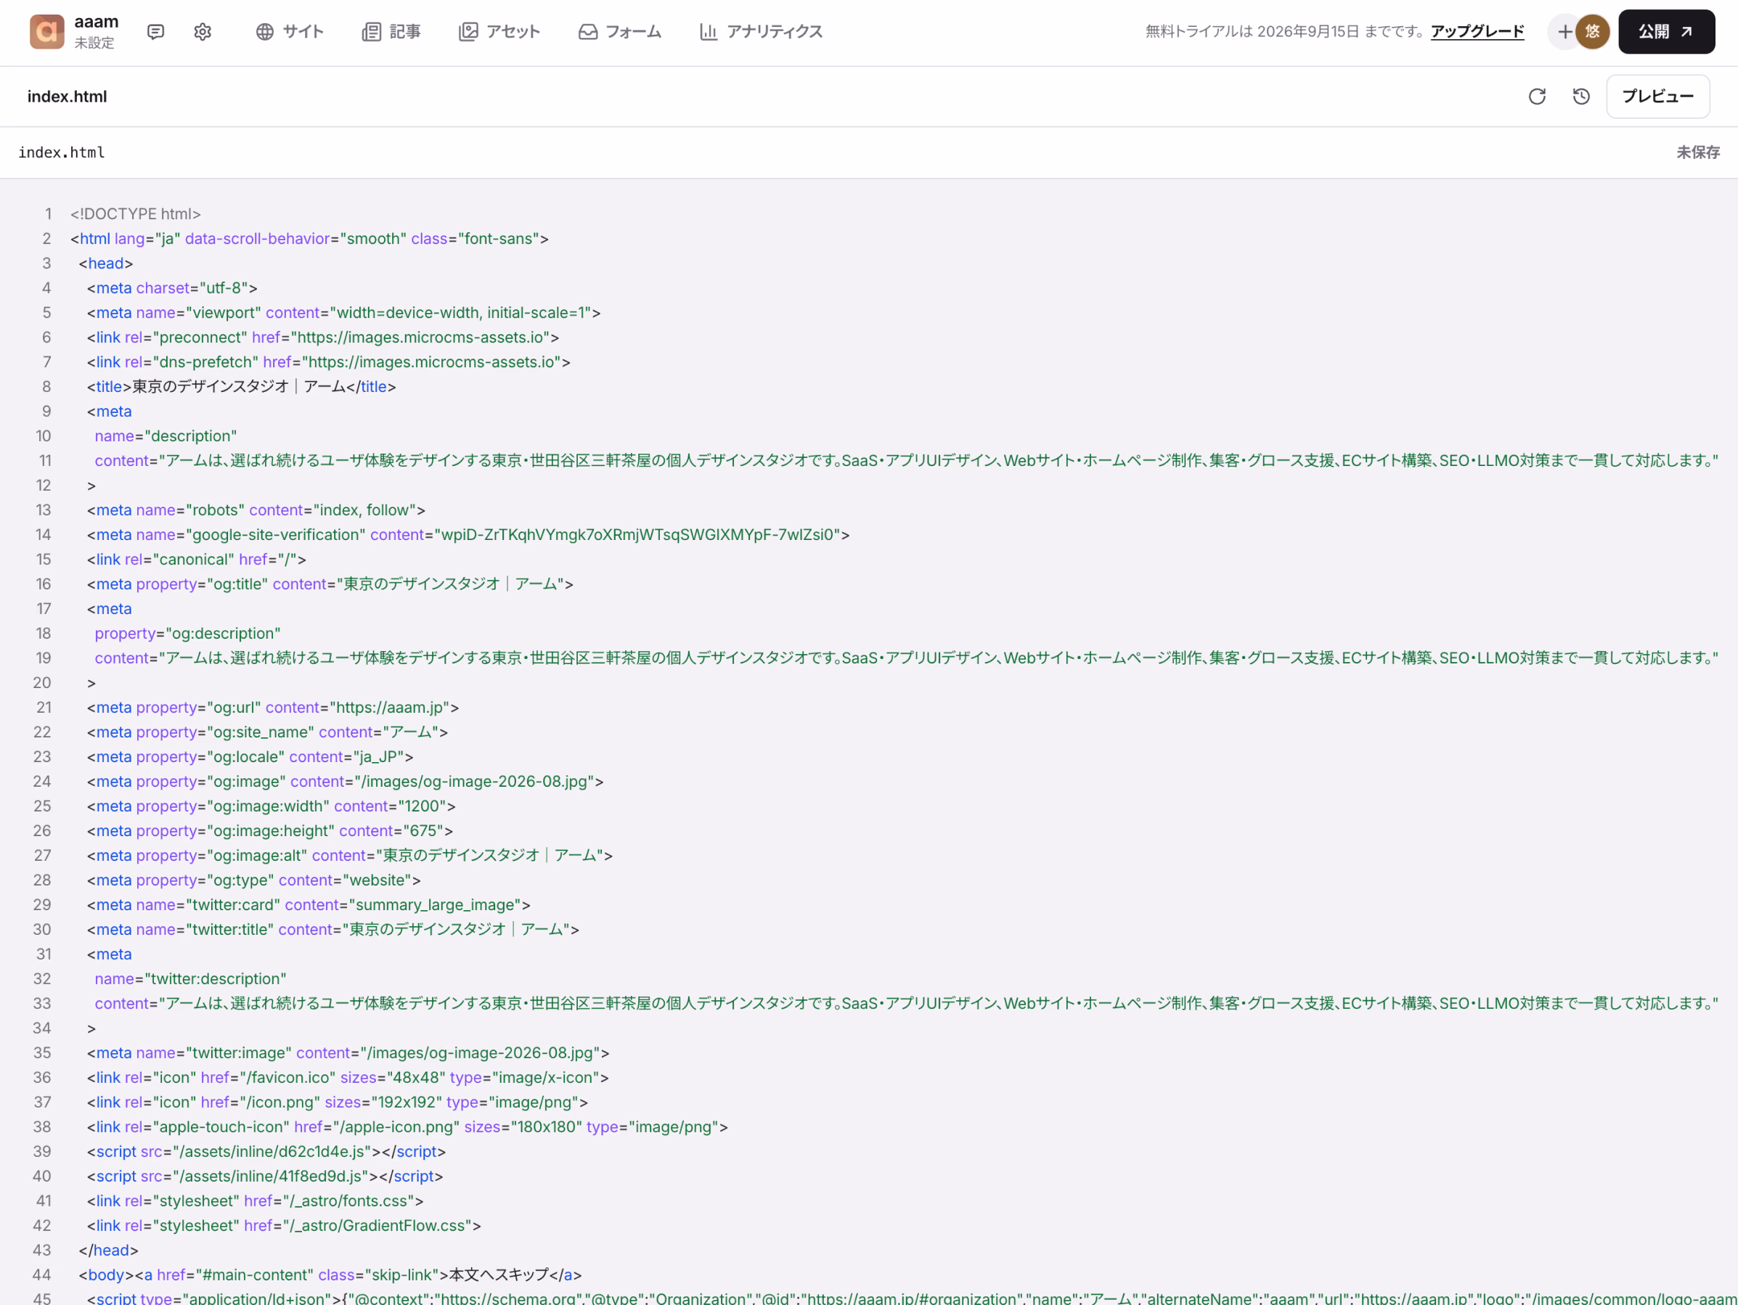The width and height of the screenshot is (1738, 1305).
Task: Open the アナリティクス menu
Action: 761,31
